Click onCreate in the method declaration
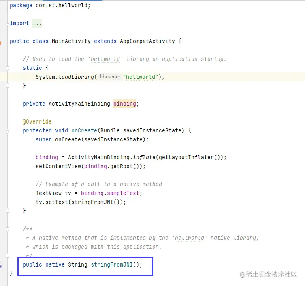 84,131
